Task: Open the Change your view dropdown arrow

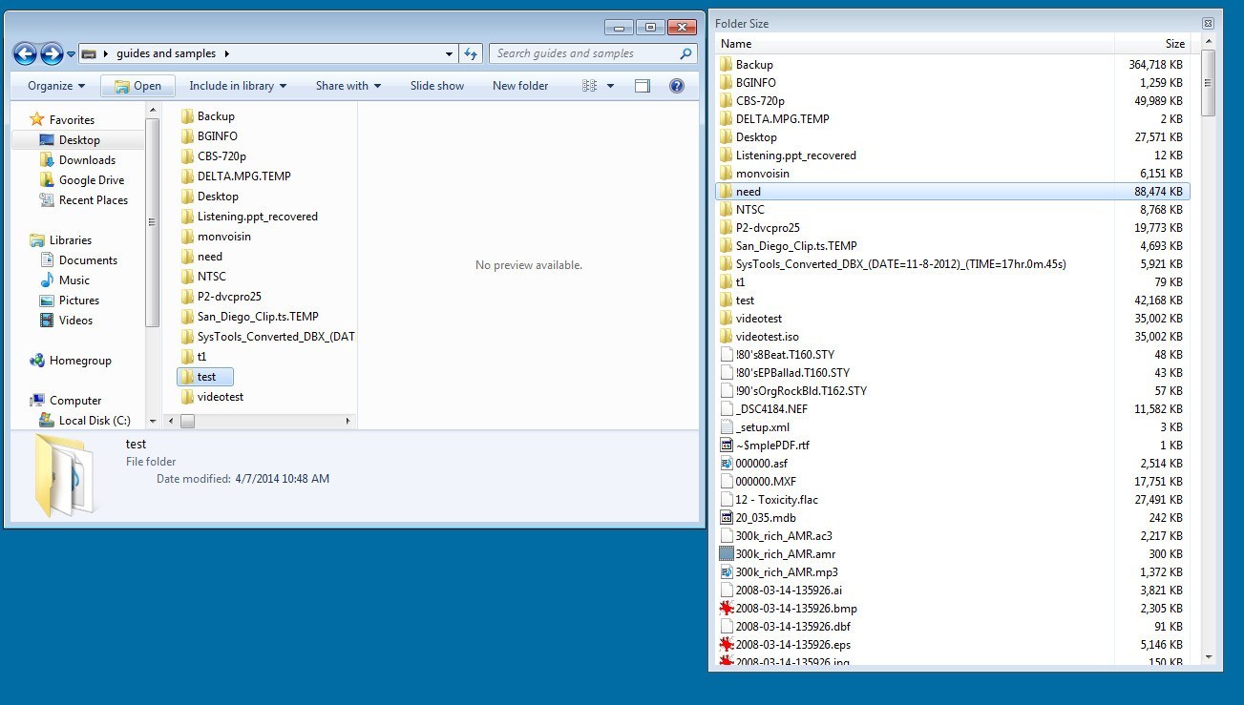Action: pos(608,86)
